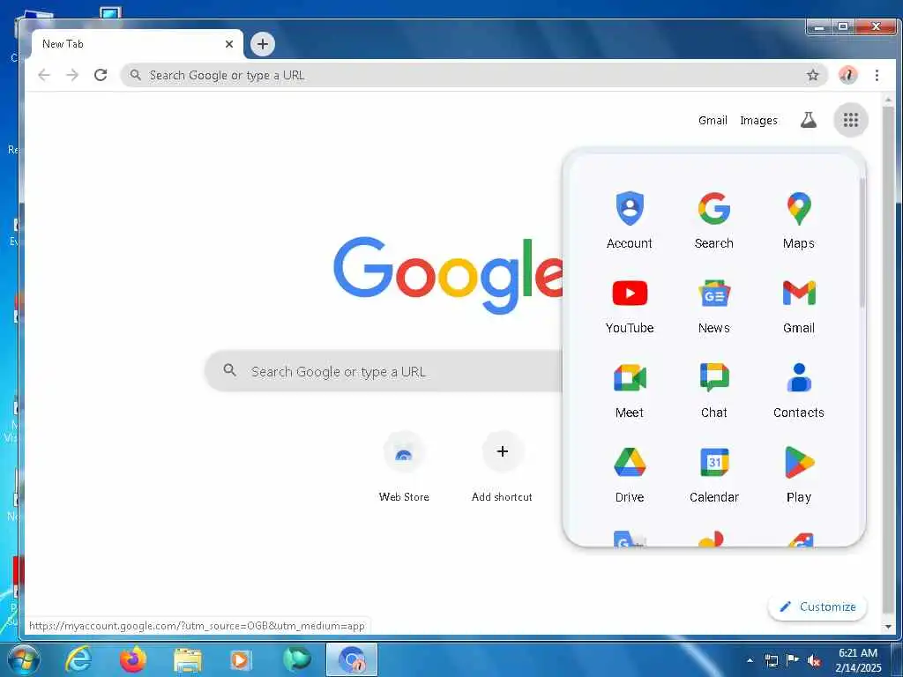The width and height of the screenshot is (903, 677).
Task: Go back to previous page
Action: pos(44,75)
